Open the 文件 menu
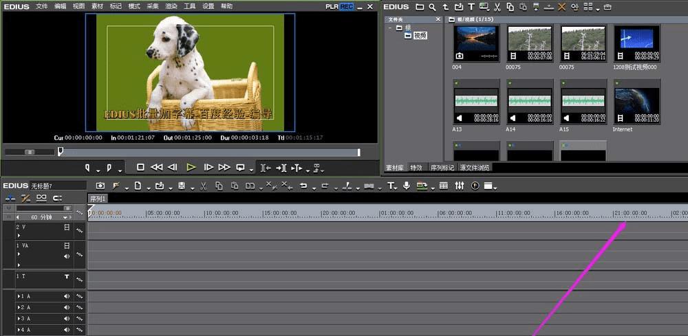 coord(42,6)
